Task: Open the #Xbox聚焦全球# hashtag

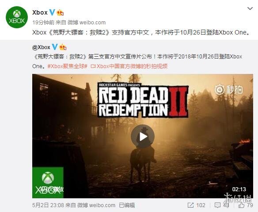Action: pyautogui.click(x=67, y=66)
